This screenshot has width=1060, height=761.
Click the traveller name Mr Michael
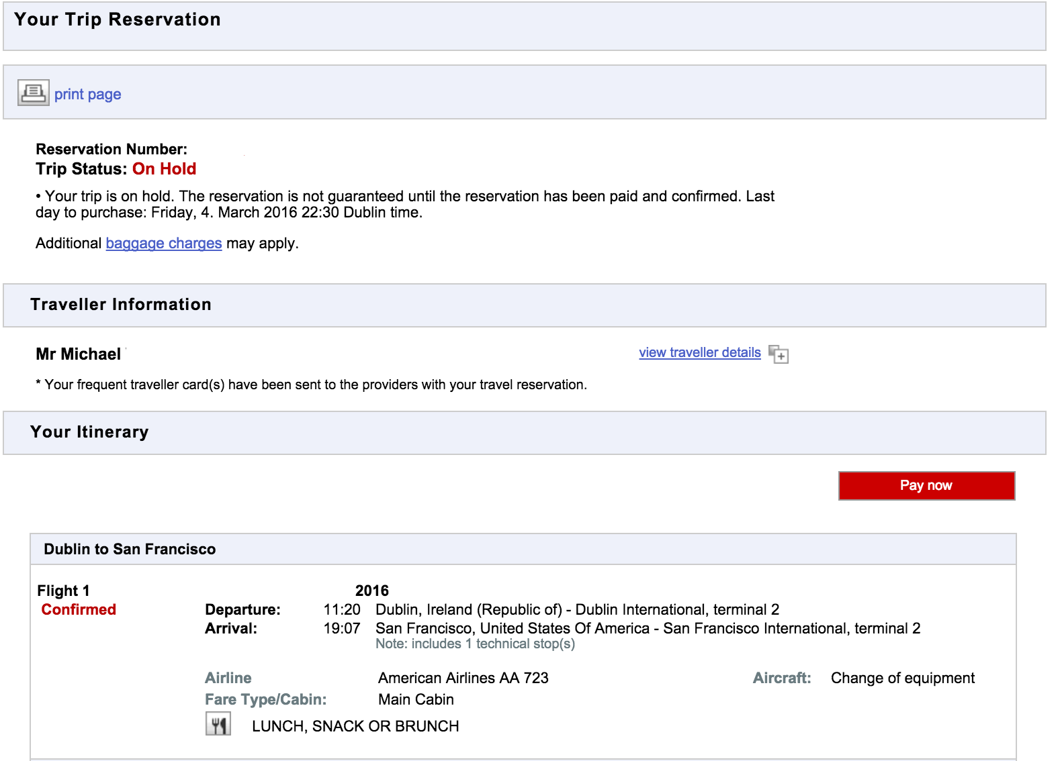78,354
